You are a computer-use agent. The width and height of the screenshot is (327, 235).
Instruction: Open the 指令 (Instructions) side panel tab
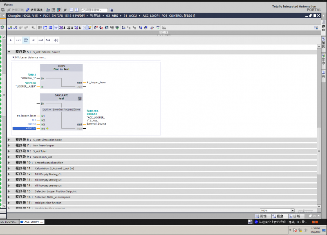[x=323, y=26]
